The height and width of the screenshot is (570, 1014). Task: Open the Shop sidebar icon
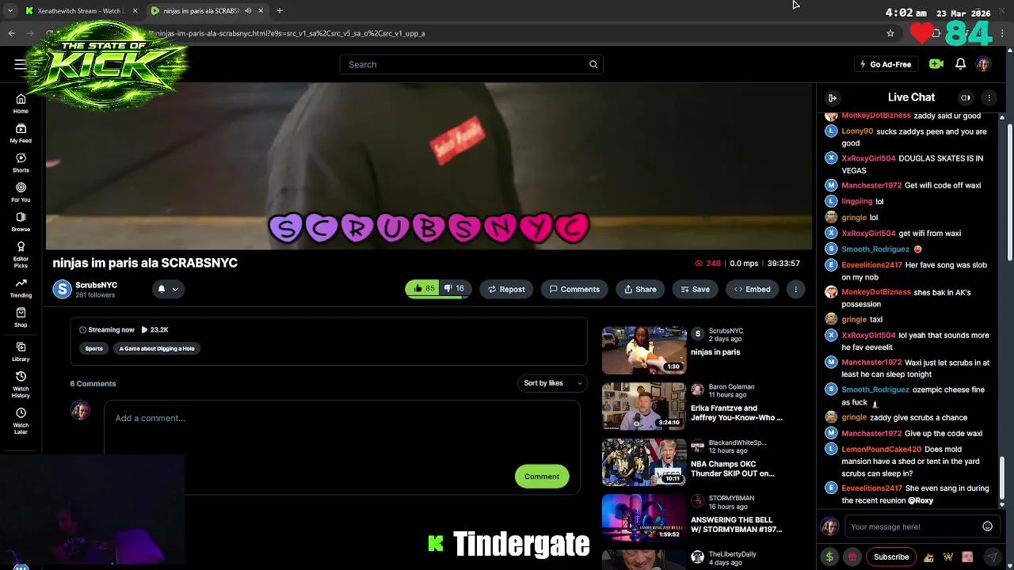click(21, 317)
